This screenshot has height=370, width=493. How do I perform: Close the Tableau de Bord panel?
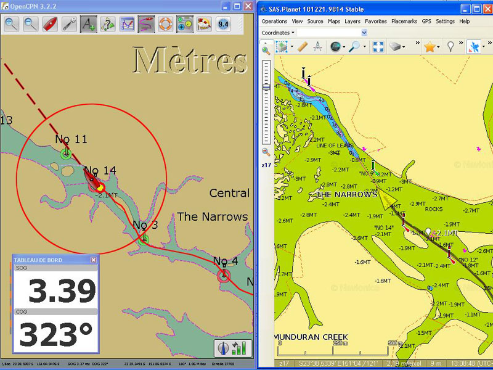[x=94, y=260]
